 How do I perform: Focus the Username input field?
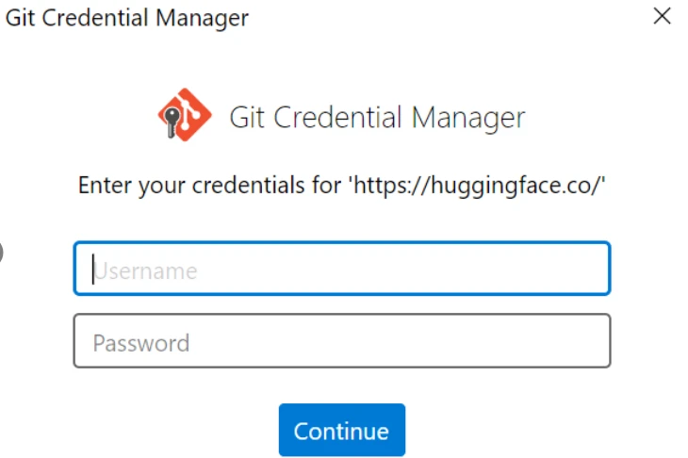[x=341, y=270]
